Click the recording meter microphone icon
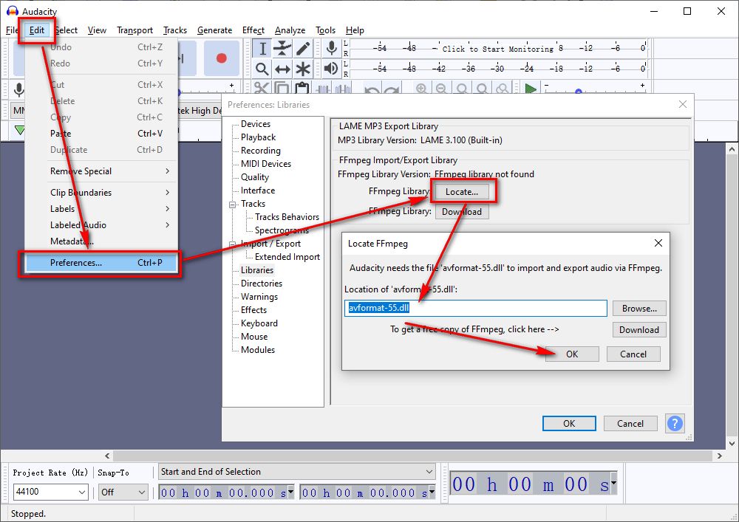The height and width of the screenshot is (522, 739). pyautogui.click(x=331, y=49)
